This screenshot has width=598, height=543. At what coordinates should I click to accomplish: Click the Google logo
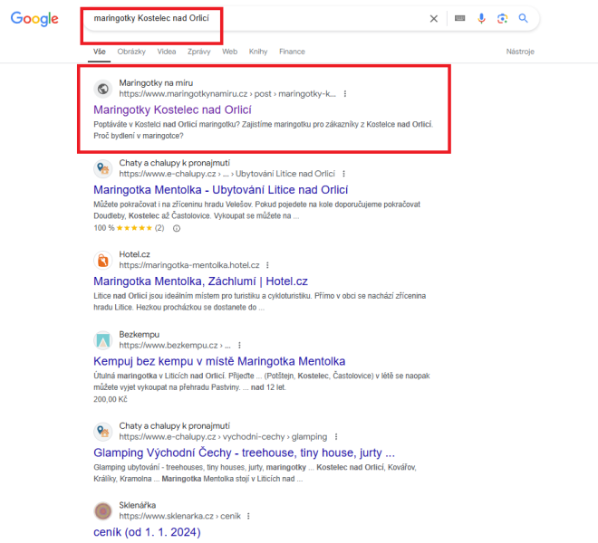pyautogui.click(x=34, y=18)
